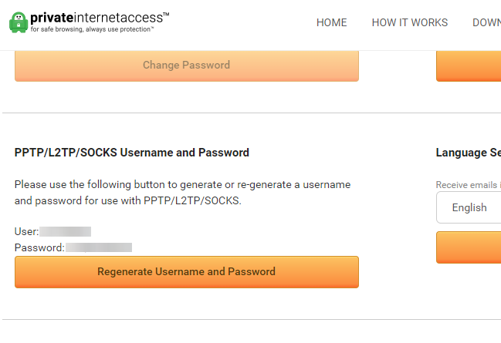Expand the English language dropdown

[469, 207]
